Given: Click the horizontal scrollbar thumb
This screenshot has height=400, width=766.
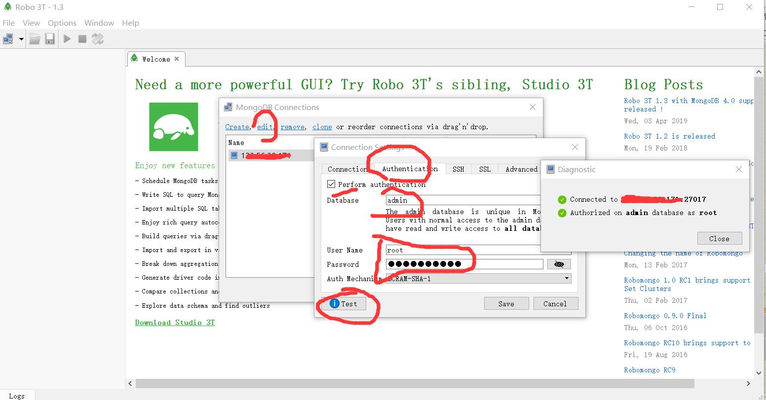Looking at the screenshot, I should click(x=415, y=383).
